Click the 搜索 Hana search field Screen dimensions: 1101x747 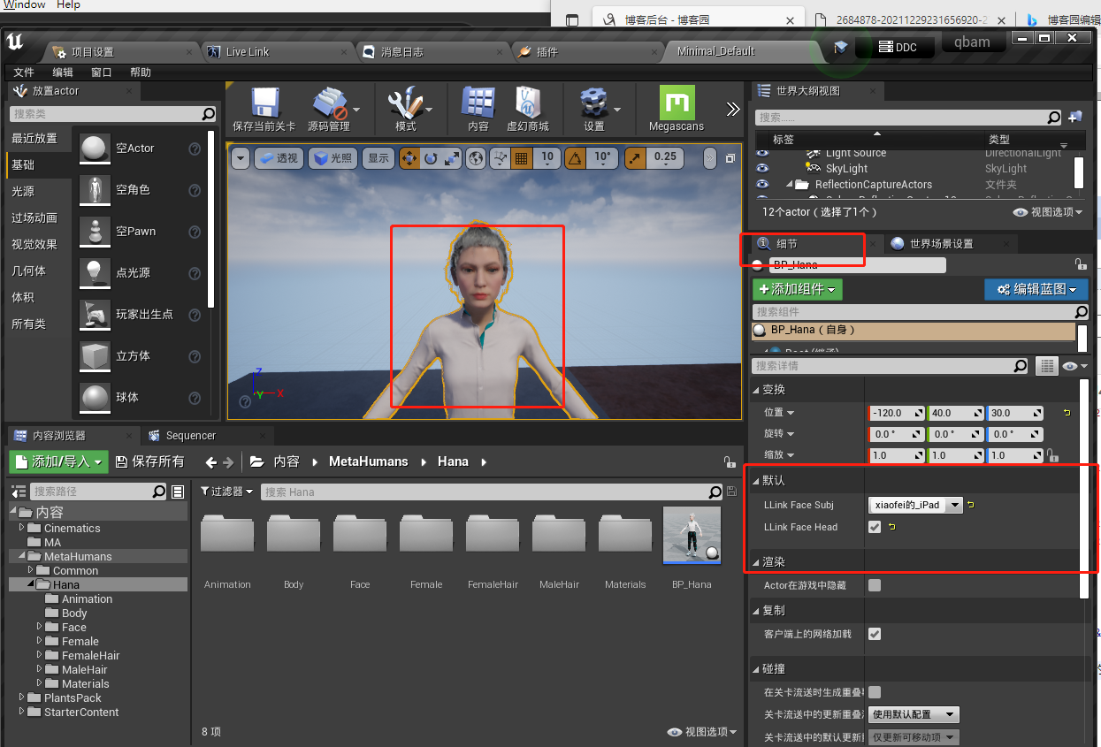492,492
